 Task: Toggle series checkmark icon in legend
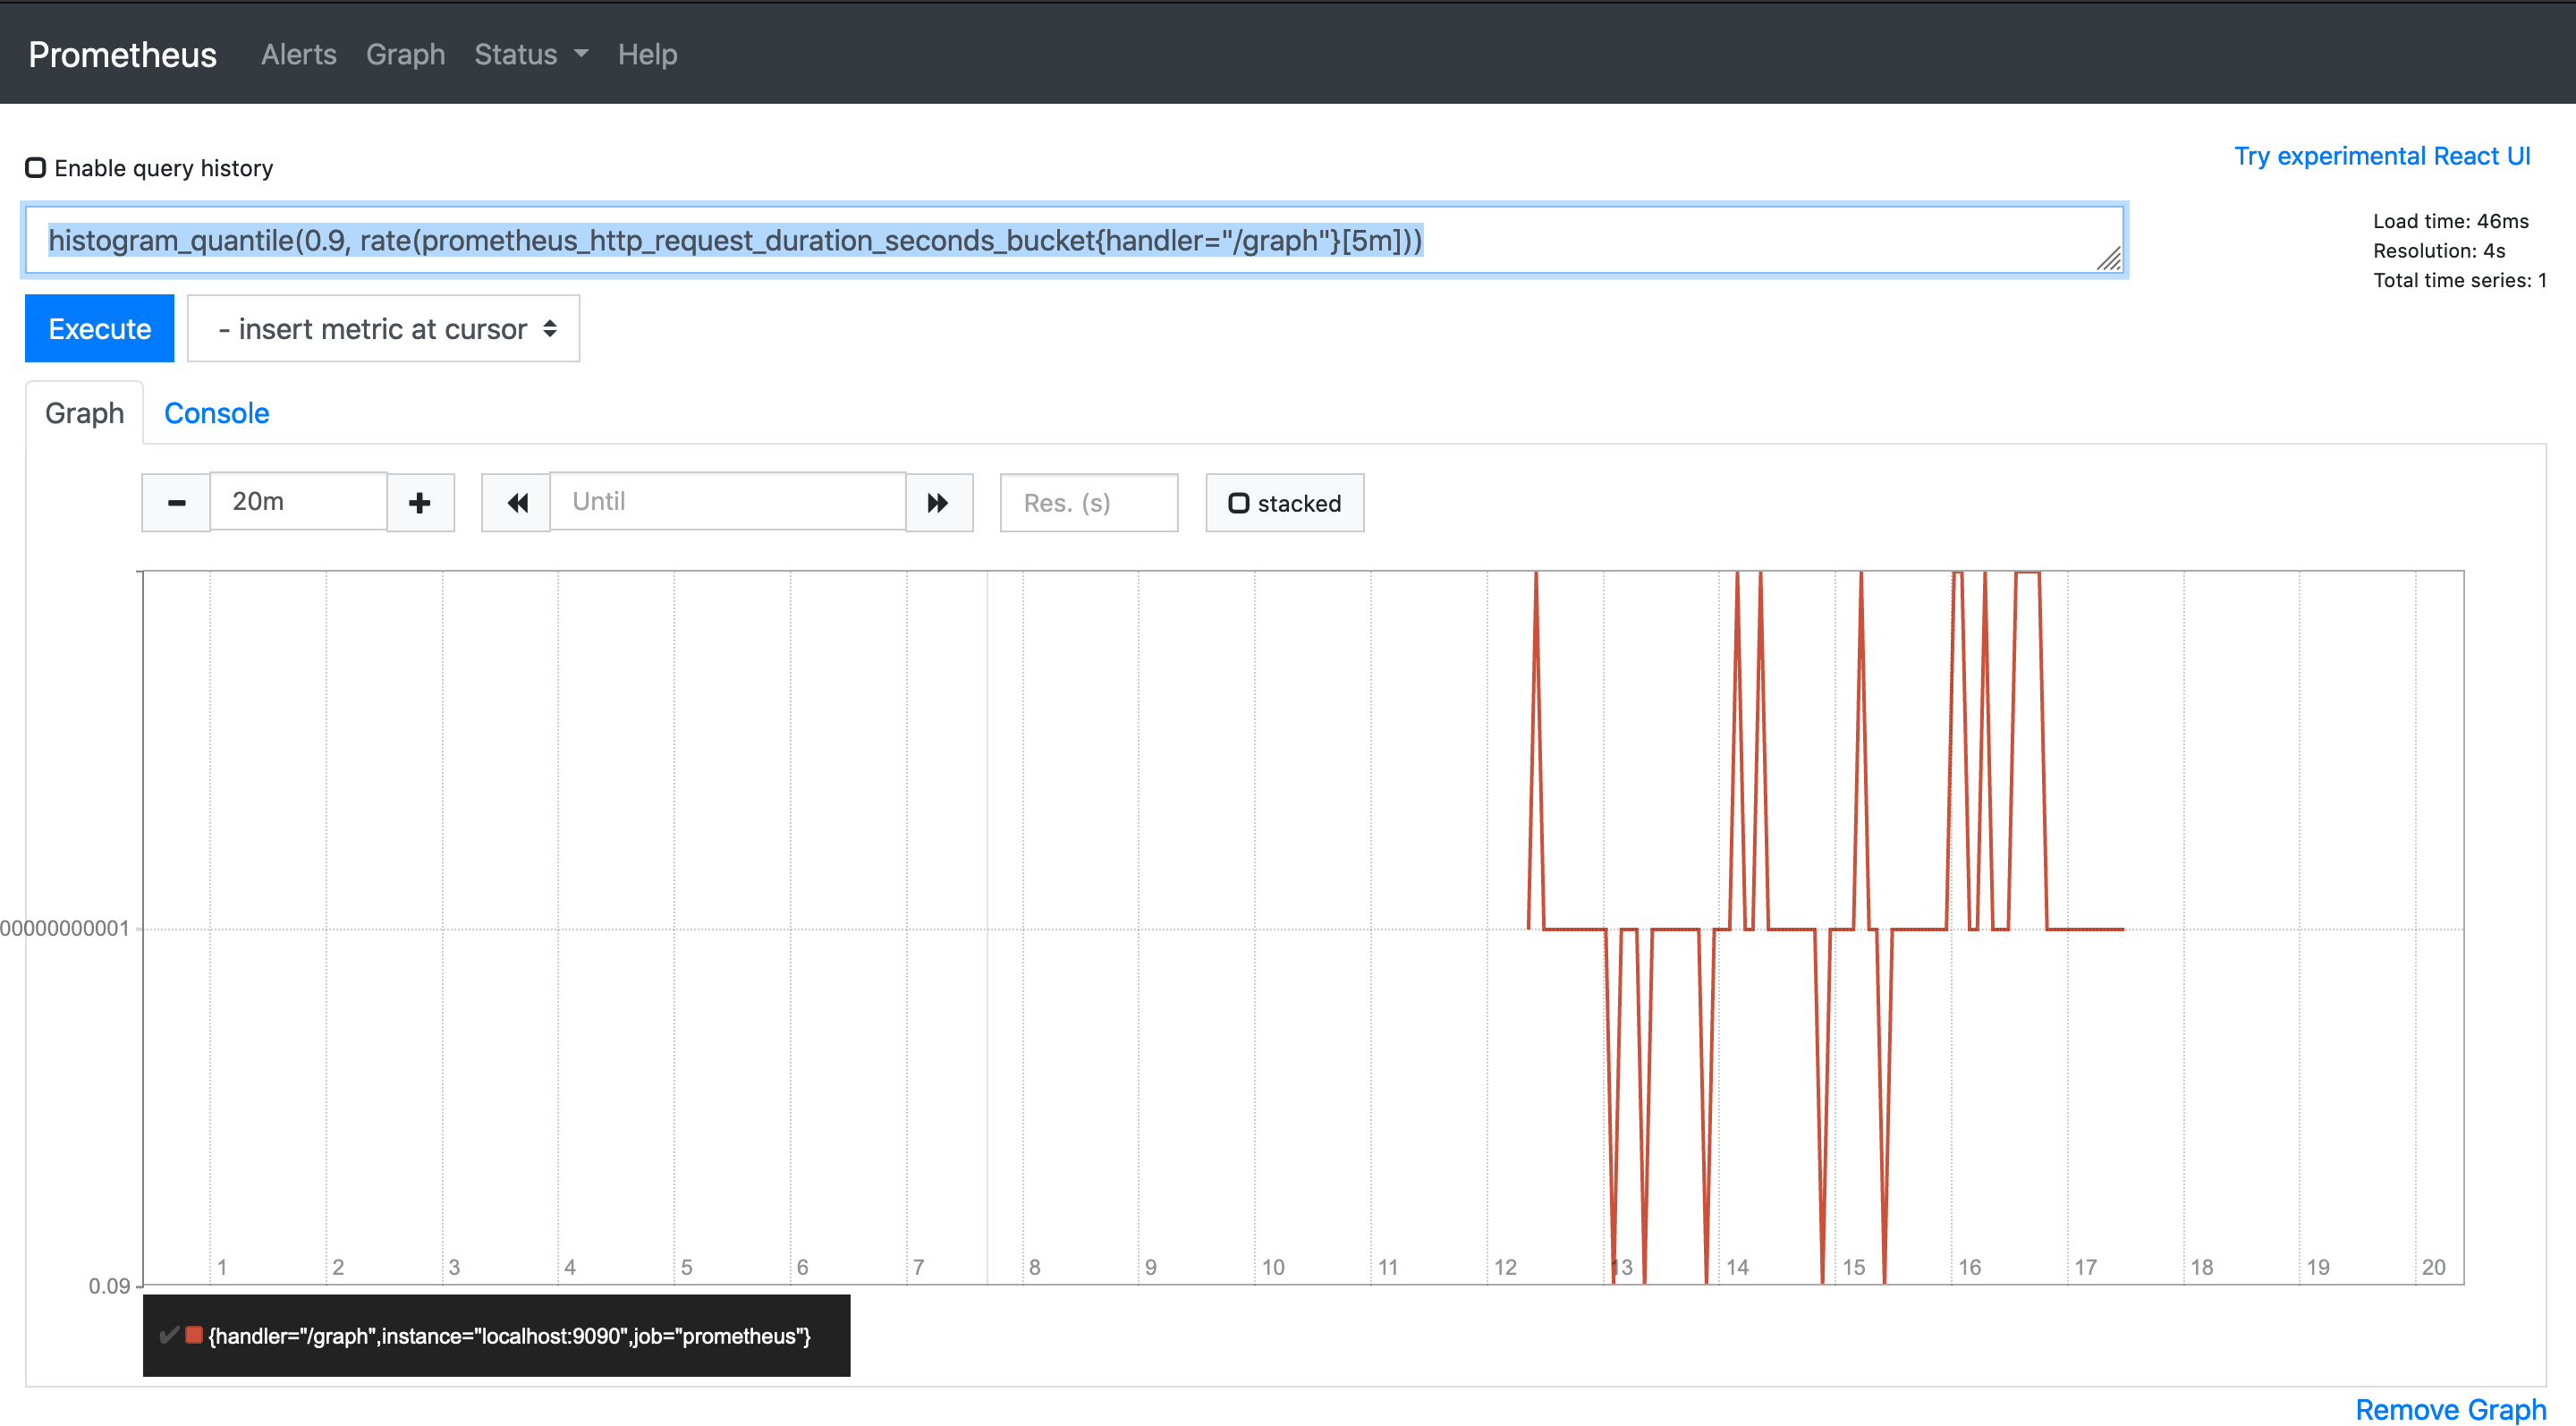point(168,1334)
